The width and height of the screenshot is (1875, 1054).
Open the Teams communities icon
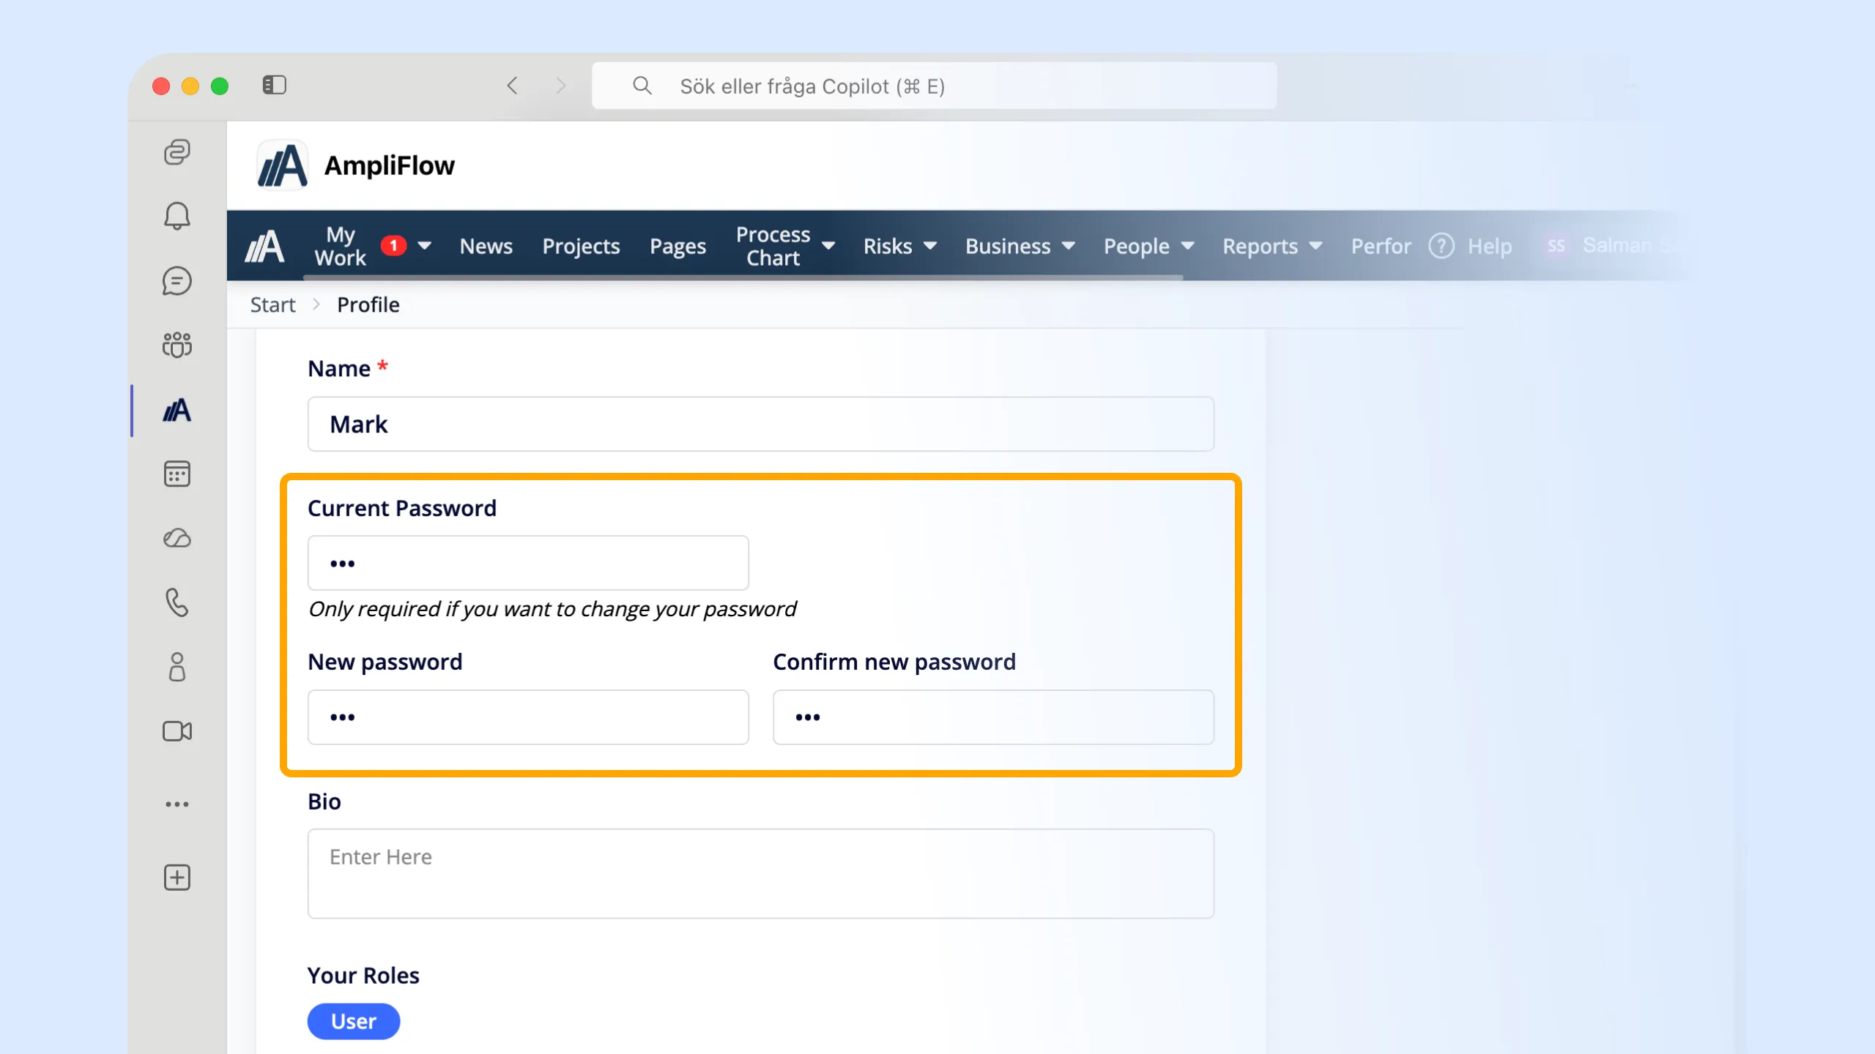(x=177, y=345)
